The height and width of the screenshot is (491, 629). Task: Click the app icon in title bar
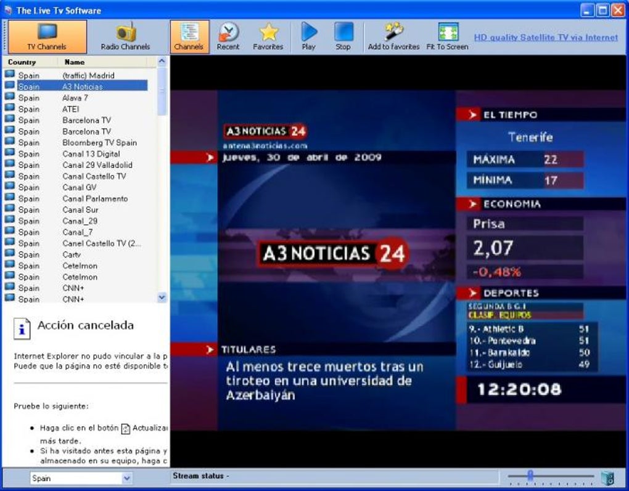coord(7,10)
